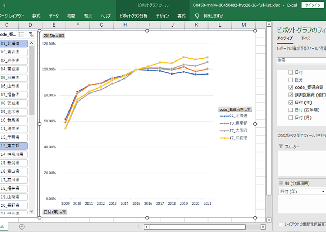The height and width of the screenshot is (232, 326).
Task: Clear the slicer filter icon
Action: pos(31,34)
